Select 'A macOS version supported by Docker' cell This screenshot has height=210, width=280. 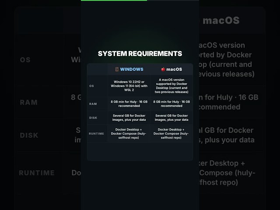(171, 86)
